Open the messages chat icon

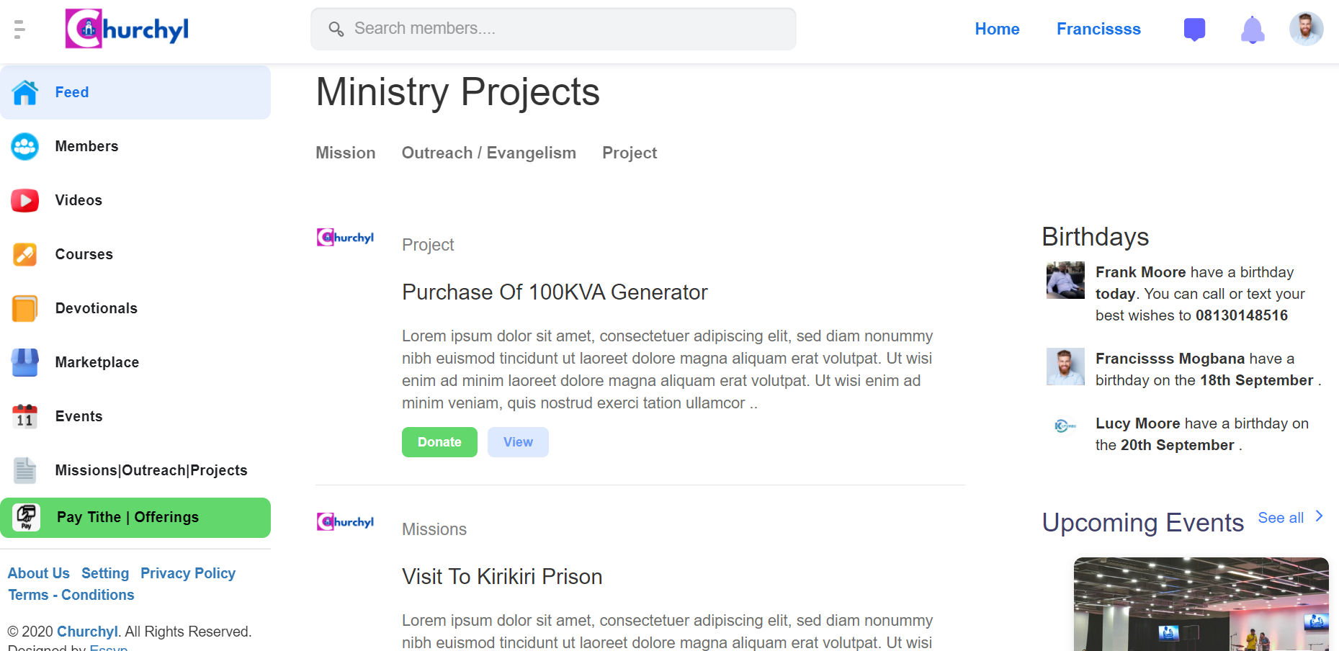click(x=1194, y=30)
